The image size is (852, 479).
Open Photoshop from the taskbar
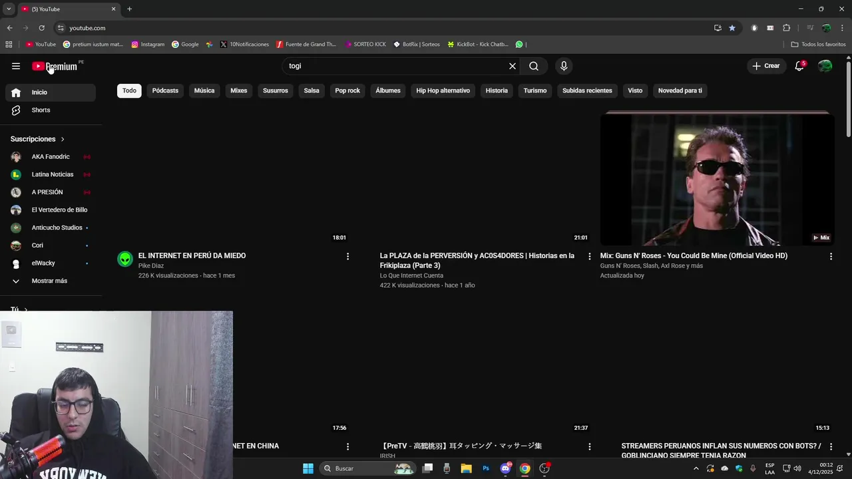tap(486, 468)
